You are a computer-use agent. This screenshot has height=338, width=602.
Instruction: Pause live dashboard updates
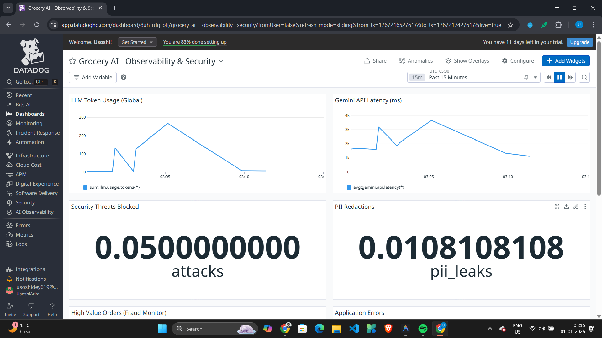click(x=559, y=77)
